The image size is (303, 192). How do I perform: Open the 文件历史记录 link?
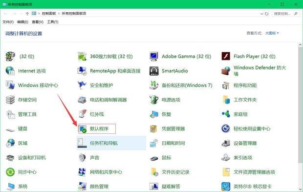click(175, 172)
